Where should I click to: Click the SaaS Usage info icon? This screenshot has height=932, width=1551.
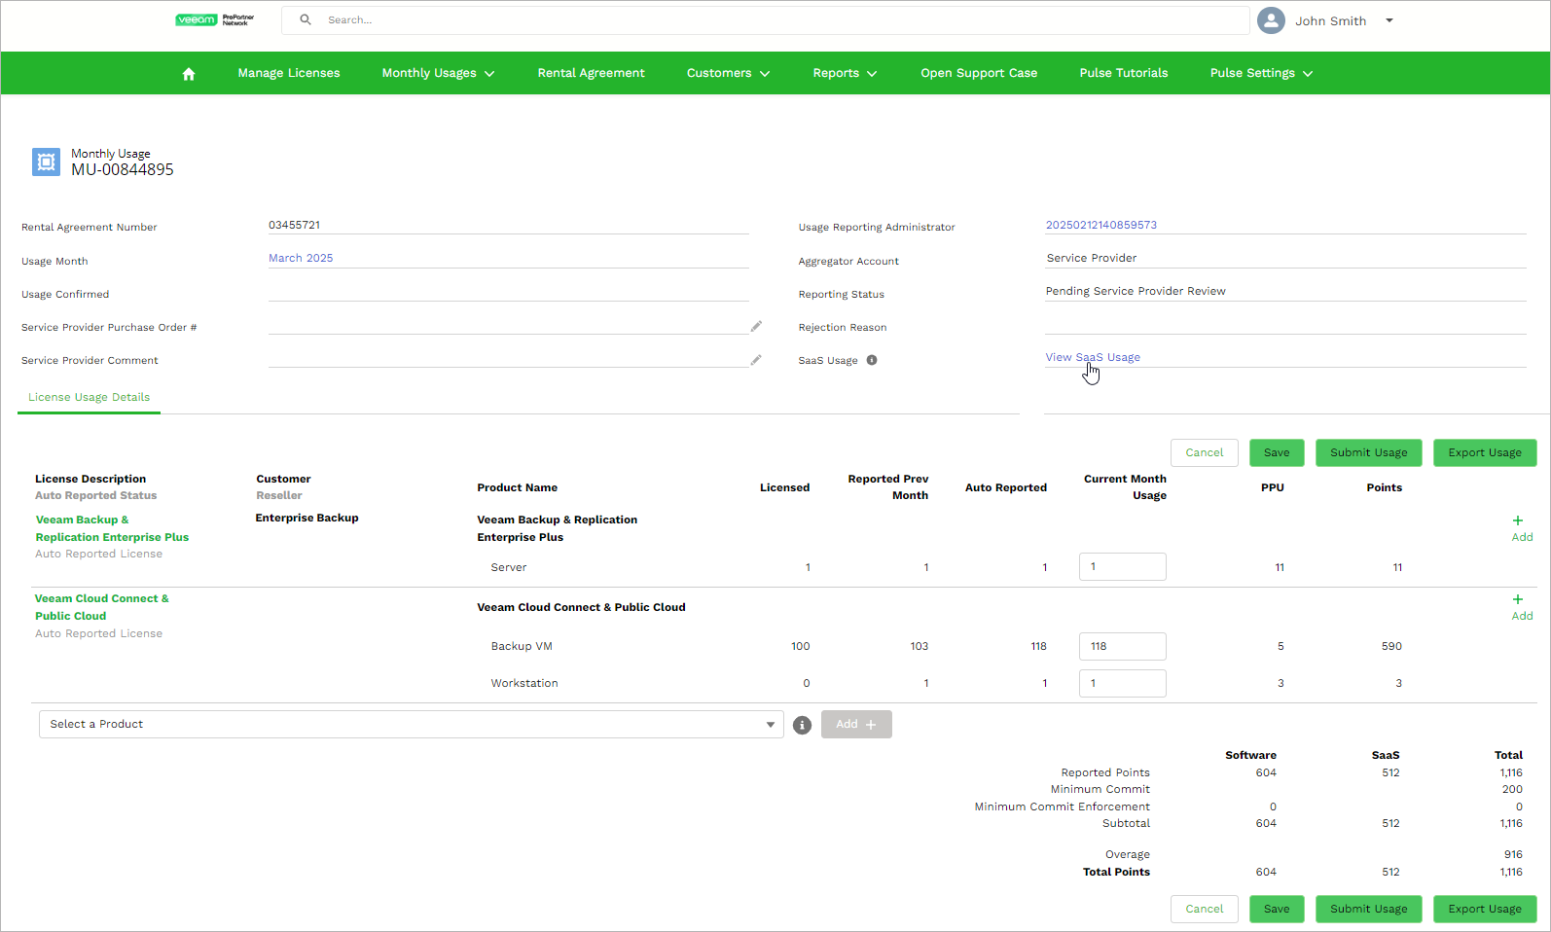tap(872, 360)
